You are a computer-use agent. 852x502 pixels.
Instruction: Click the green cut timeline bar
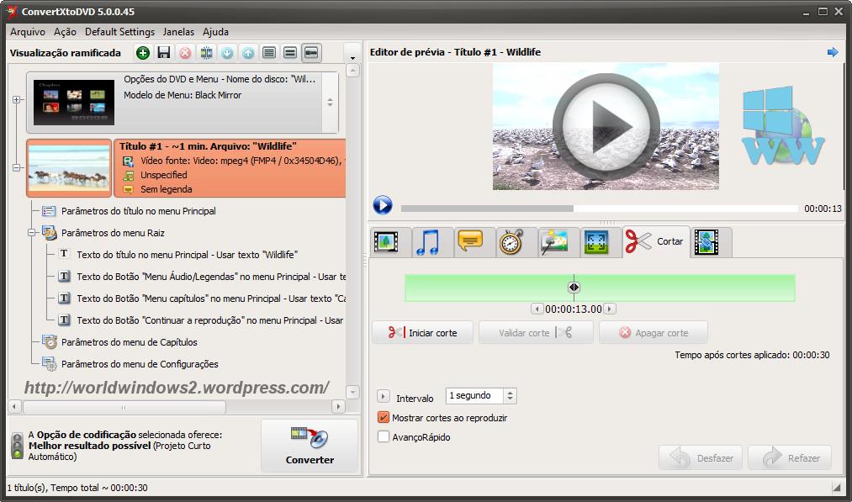coord(600,288)
